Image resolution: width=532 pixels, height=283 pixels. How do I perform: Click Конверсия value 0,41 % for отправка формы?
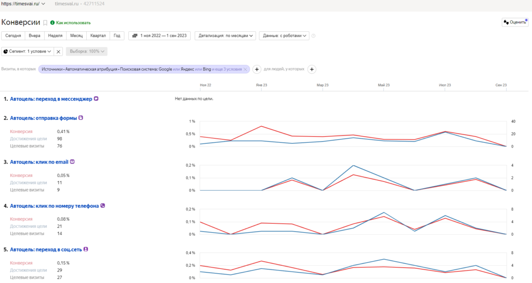tap(63, 131)
